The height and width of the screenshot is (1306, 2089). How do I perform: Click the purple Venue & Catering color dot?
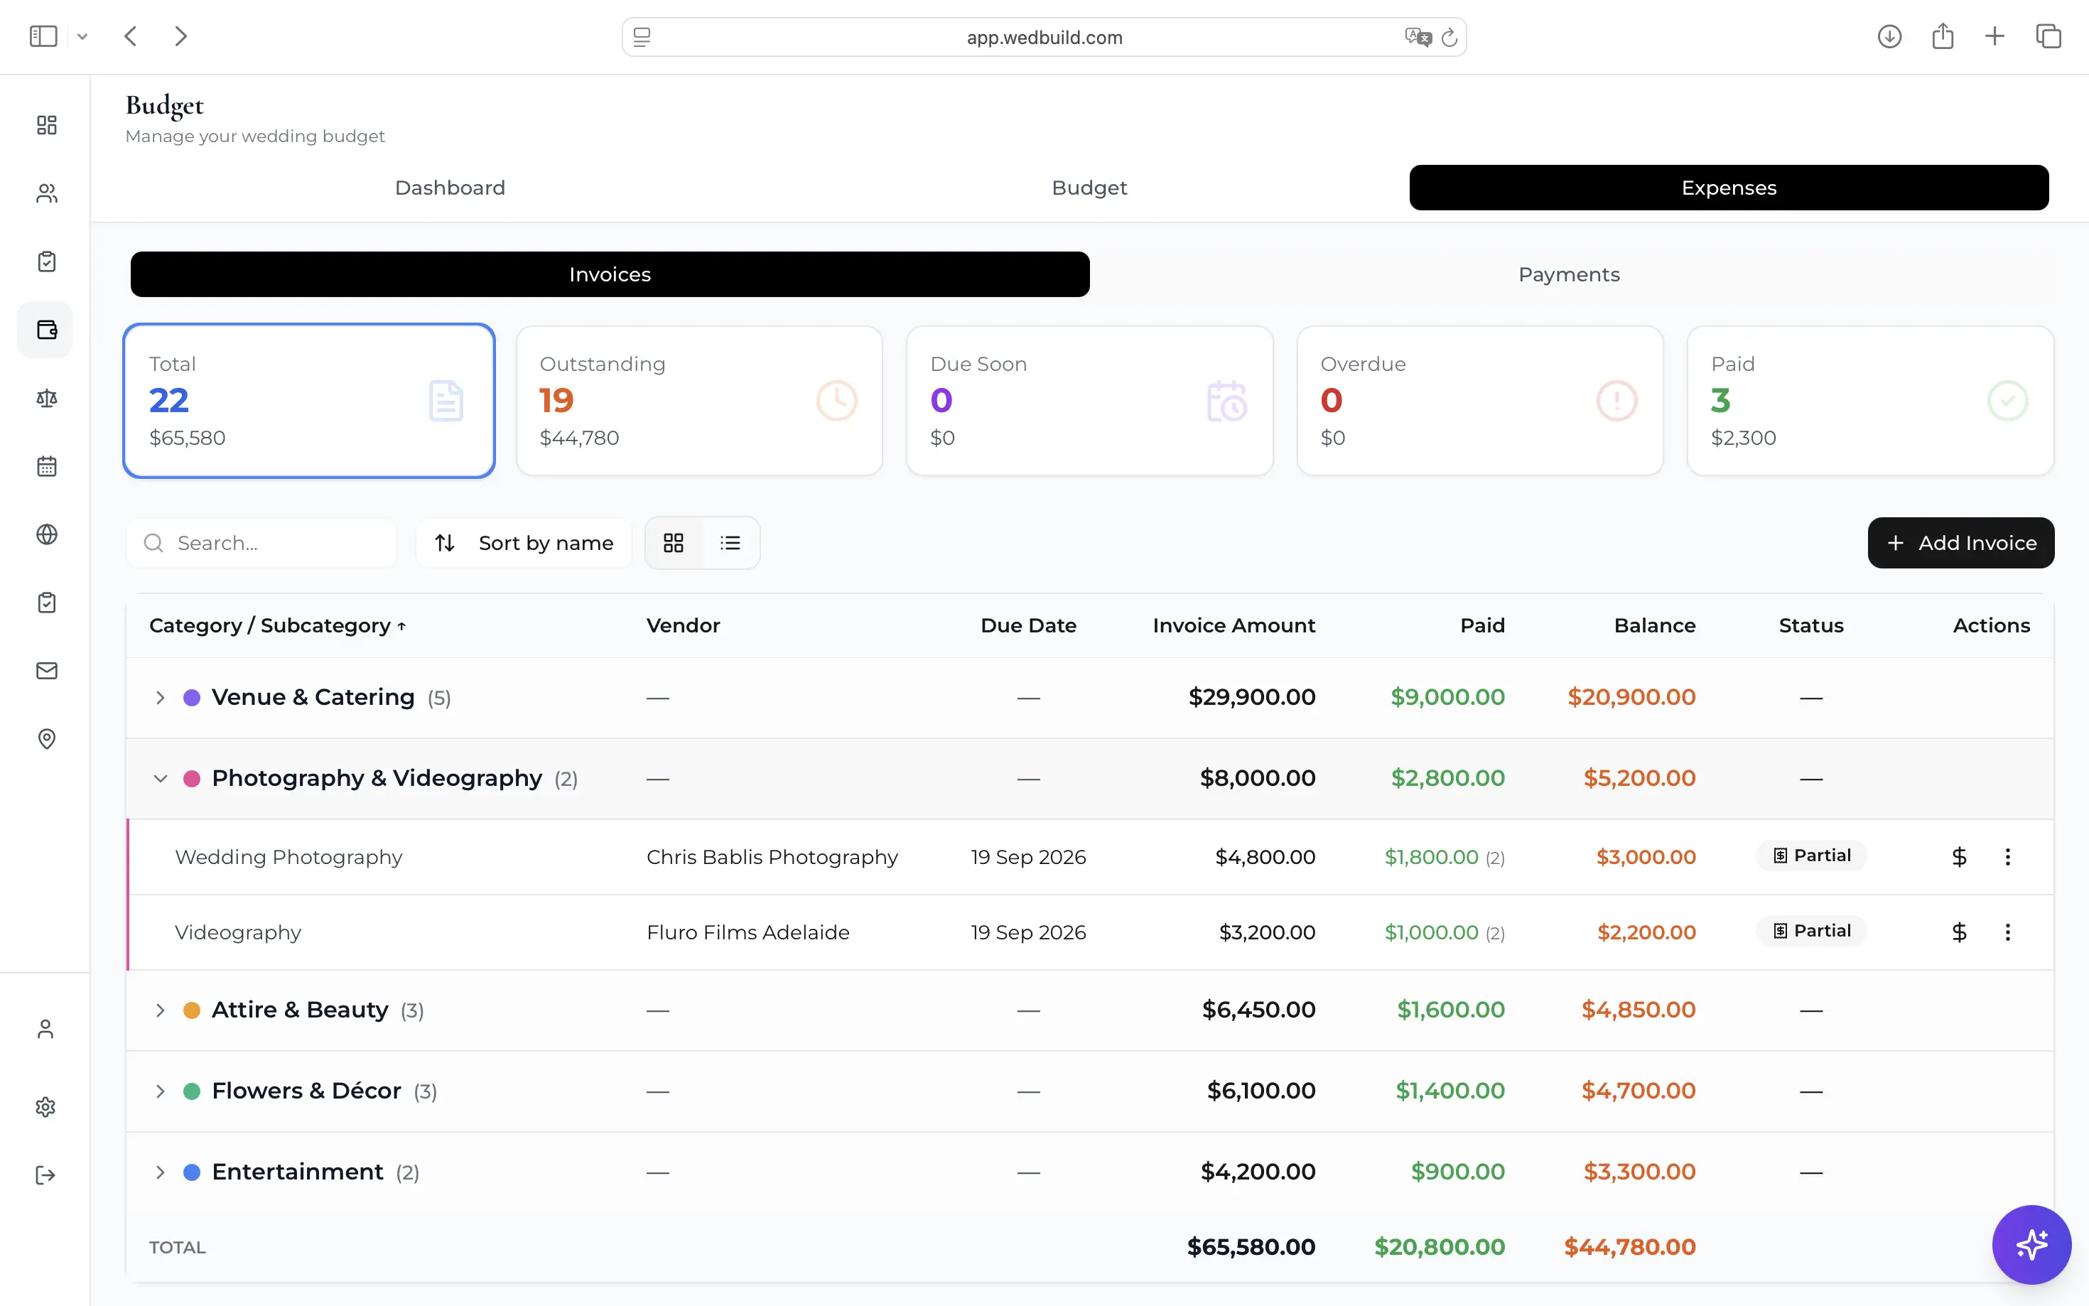pyautogui.click(x=192, y=698)
